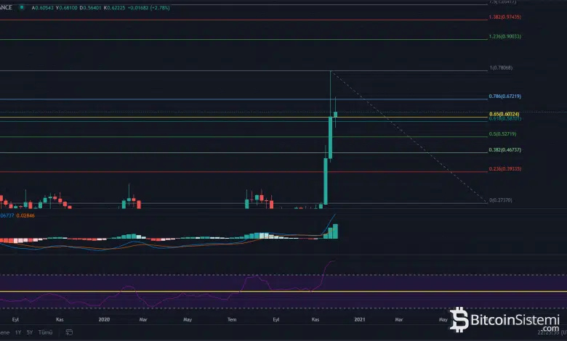Click the large green breakout candle

pyautogui.click(x=326, y=181)
